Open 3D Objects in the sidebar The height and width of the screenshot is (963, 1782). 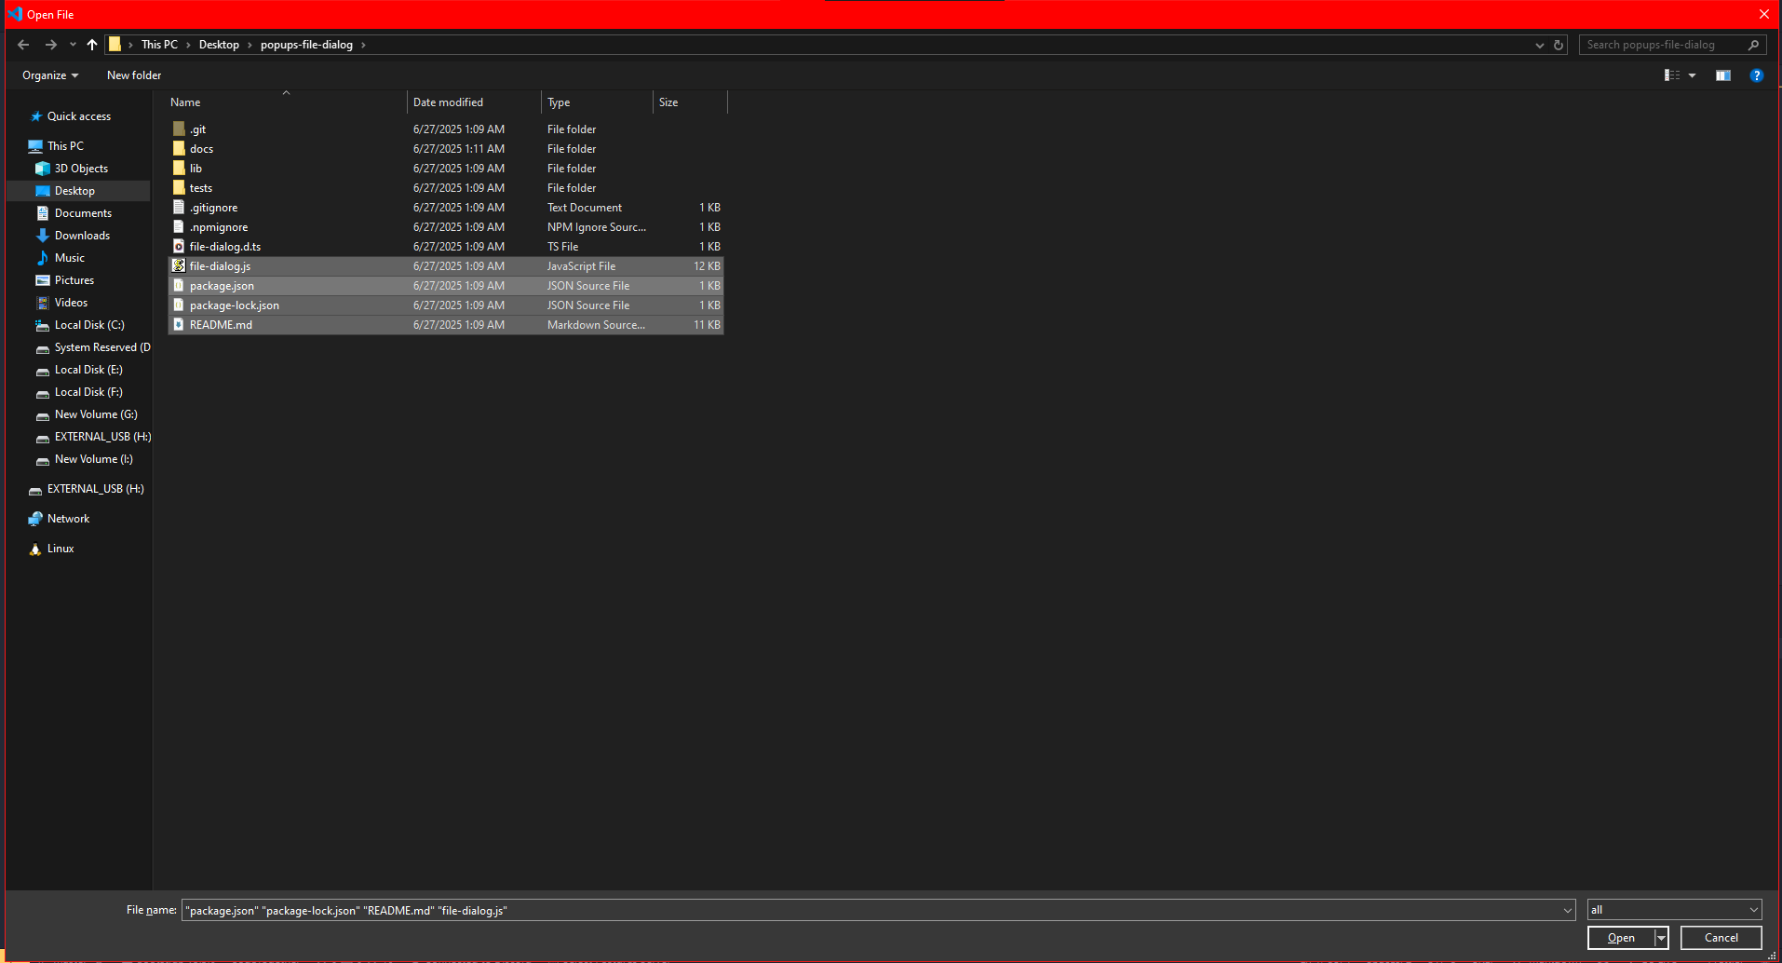coord(81,169)
